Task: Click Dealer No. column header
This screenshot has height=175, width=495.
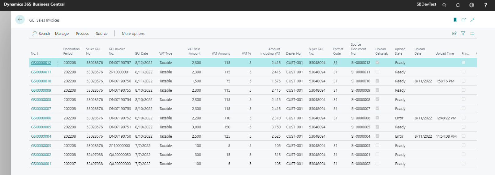Action: click(294, 53)
